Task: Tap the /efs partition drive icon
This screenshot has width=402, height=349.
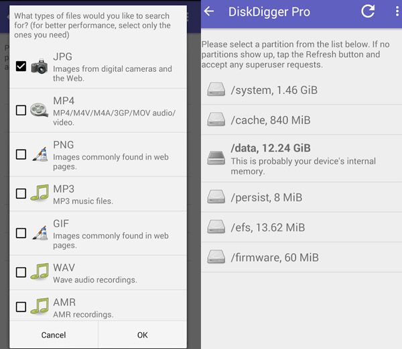Action: tap(216, 226)
